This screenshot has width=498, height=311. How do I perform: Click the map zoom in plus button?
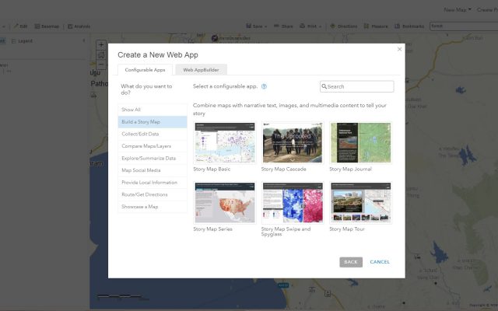101,45
